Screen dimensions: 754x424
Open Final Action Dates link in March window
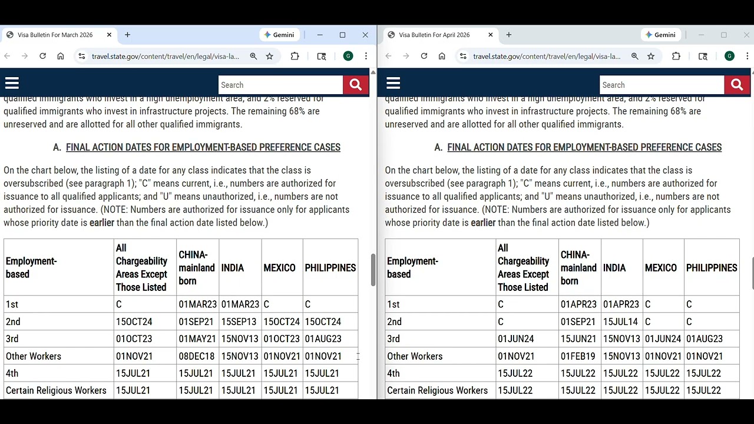203,147
